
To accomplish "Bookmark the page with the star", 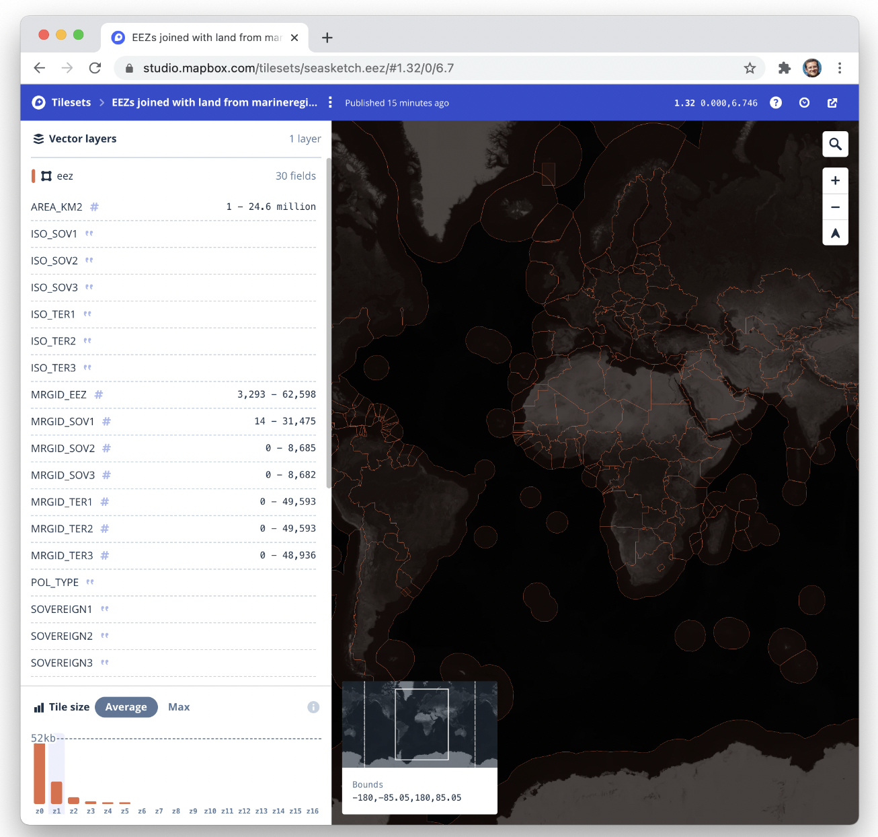I will click(750, 68).
